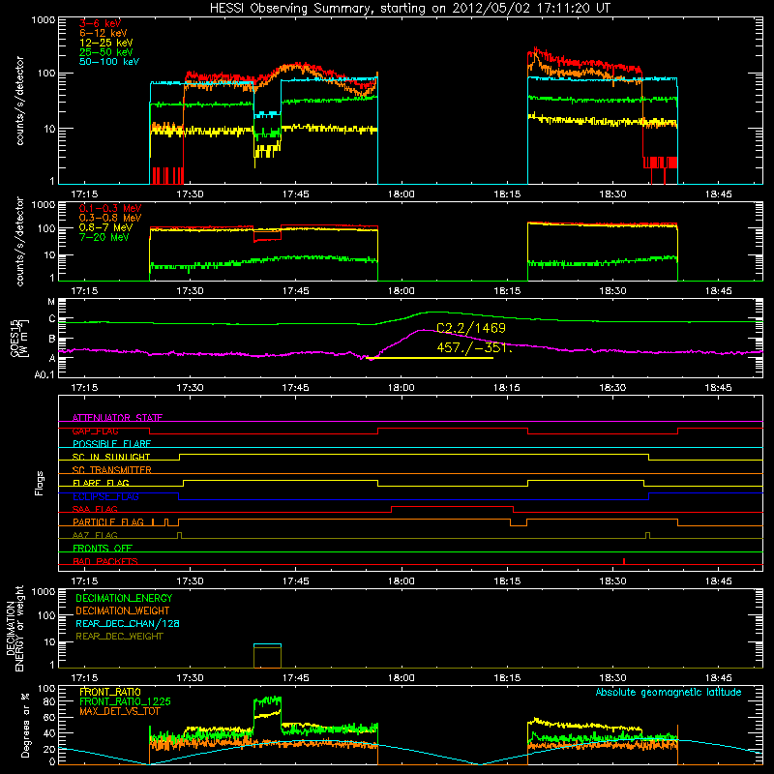
Task: Select the ATTENUATOR_STATE flag label
Action: (x=117, y=418)
